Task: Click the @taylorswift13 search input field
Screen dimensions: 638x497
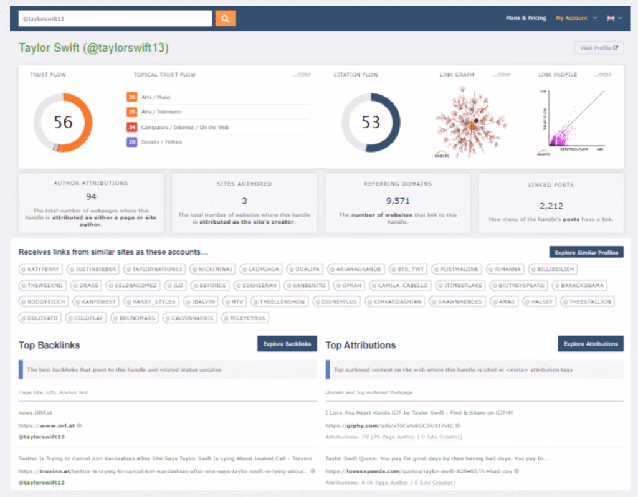Action: pos(115,19)
